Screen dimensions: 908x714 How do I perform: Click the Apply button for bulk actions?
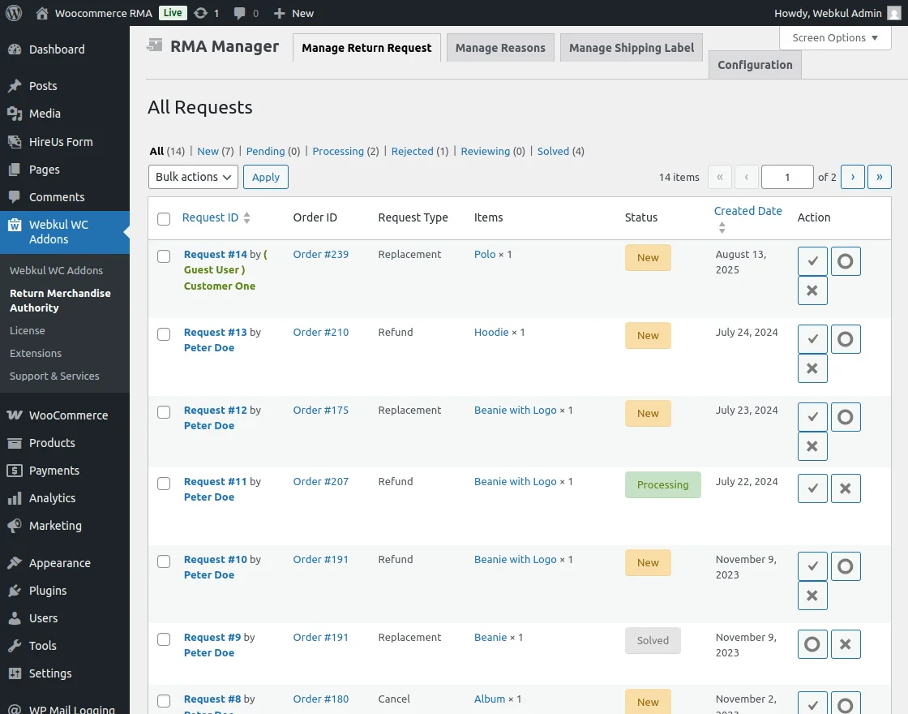click(265, 177)
